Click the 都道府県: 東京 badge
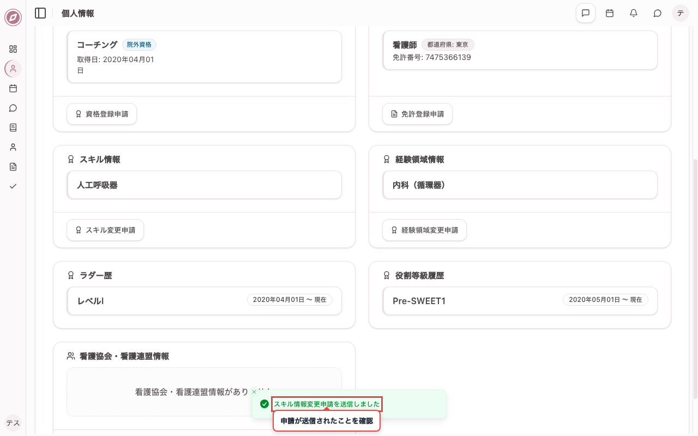Viewport: 698px width, 436px height. [x=448, y=45]
